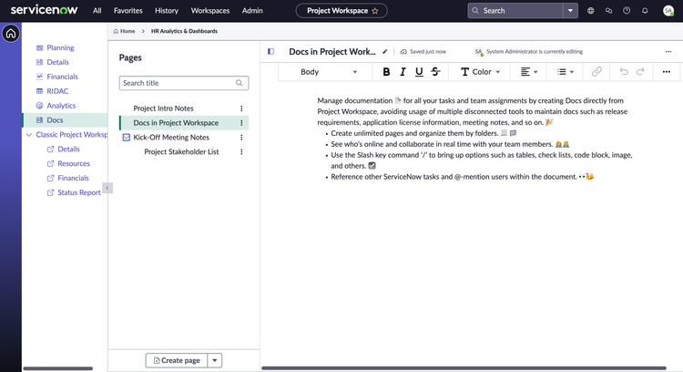Open the Favorites menu

pos(128,10)
